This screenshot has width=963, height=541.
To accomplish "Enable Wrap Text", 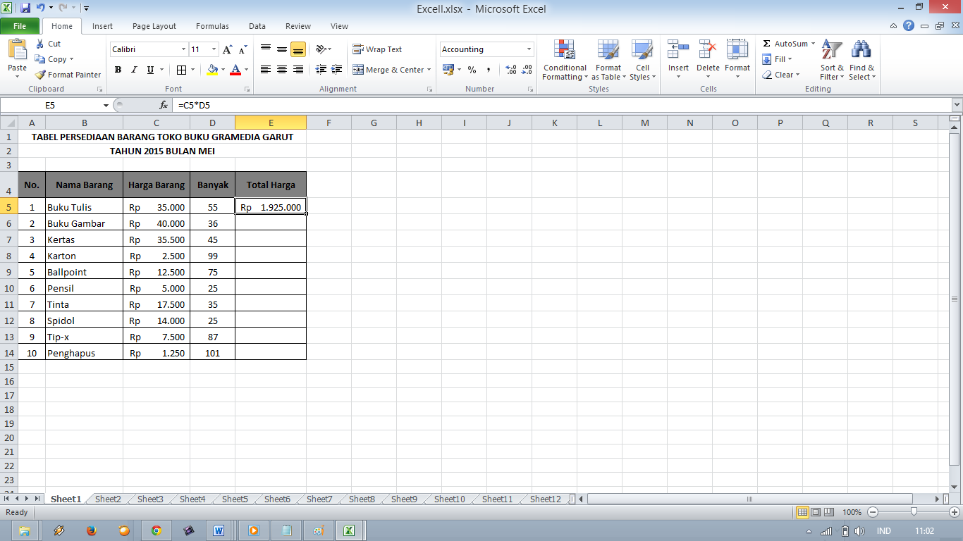I will click(x=377, y=49).
